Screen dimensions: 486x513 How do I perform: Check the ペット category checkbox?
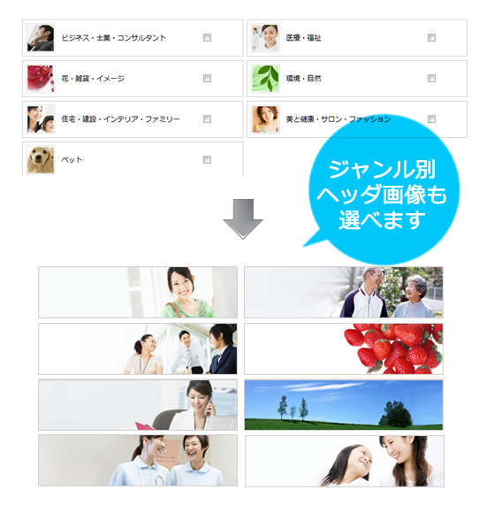point(207,159)
